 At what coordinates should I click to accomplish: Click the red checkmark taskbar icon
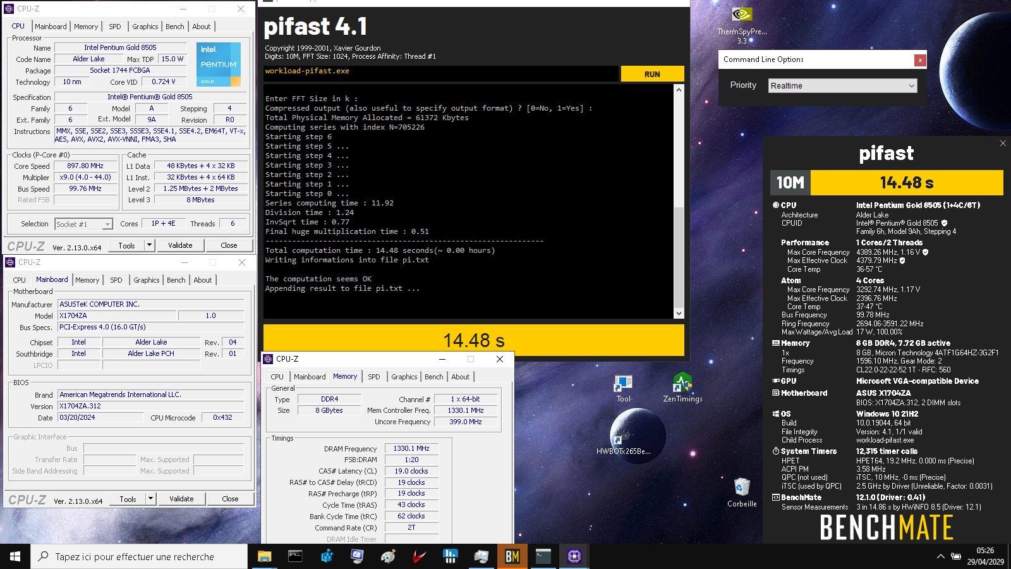point(419,556)
